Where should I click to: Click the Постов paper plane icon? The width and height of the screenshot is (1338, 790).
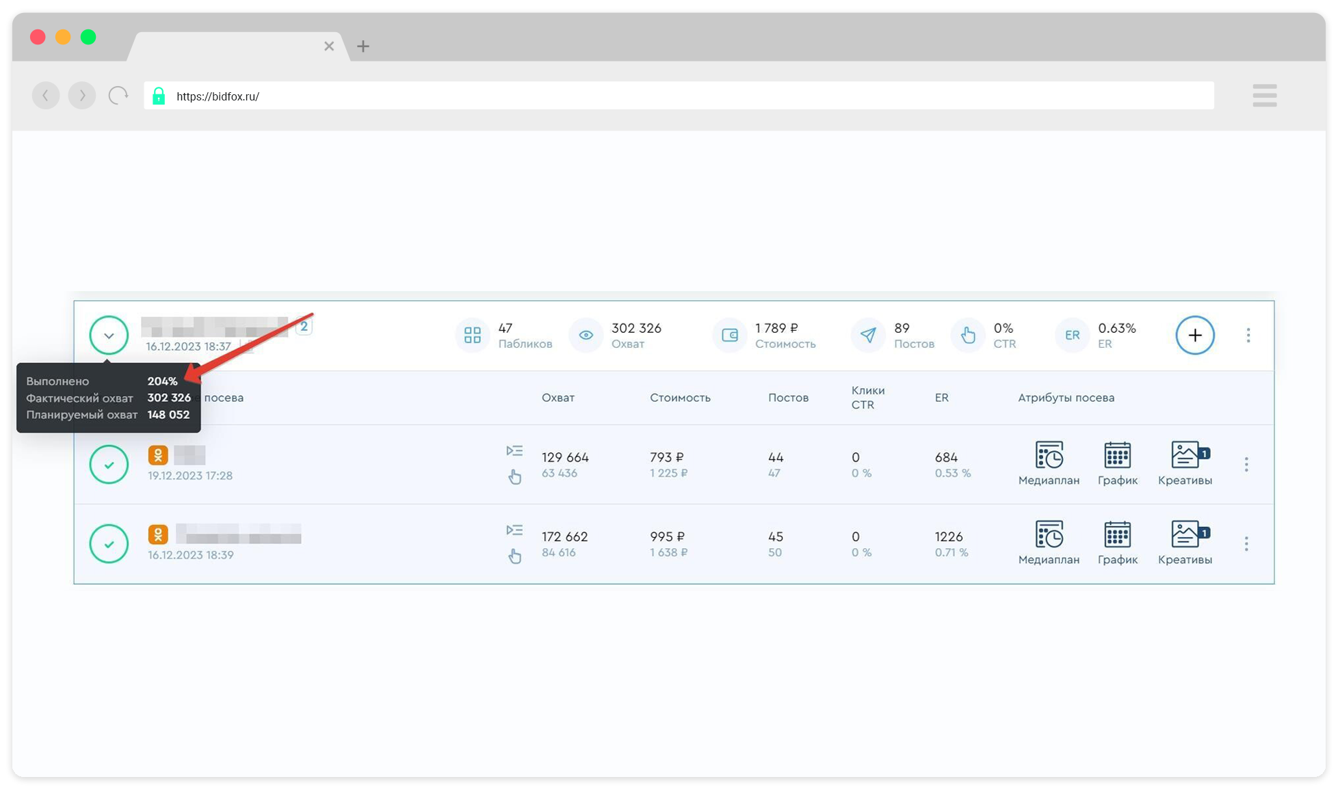[868, 335]
